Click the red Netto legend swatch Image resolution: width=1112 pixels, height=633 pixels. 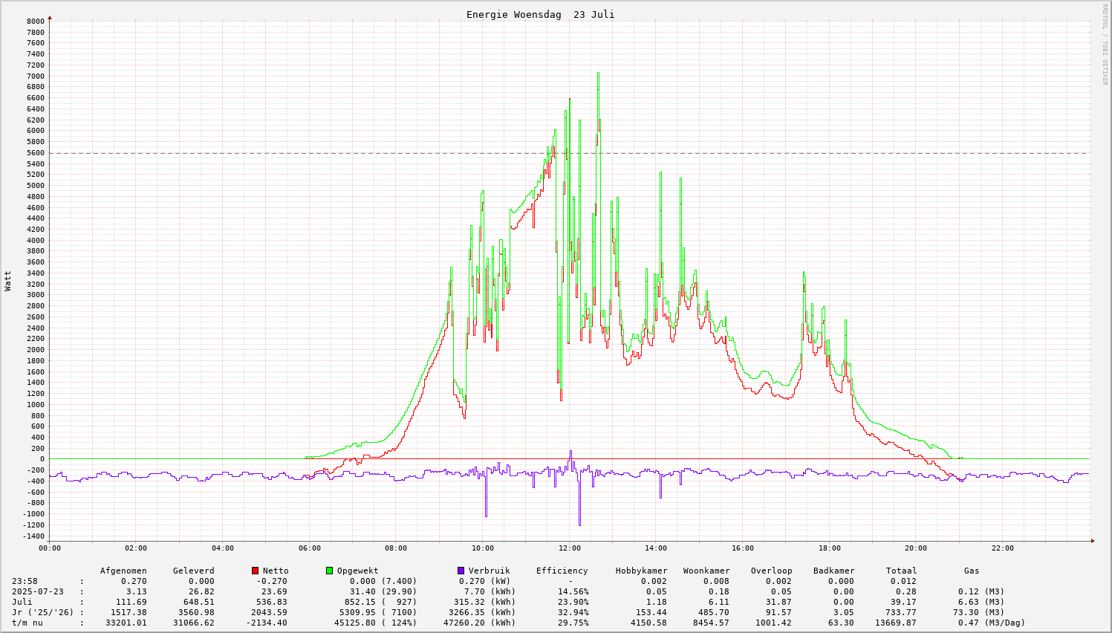255,571
